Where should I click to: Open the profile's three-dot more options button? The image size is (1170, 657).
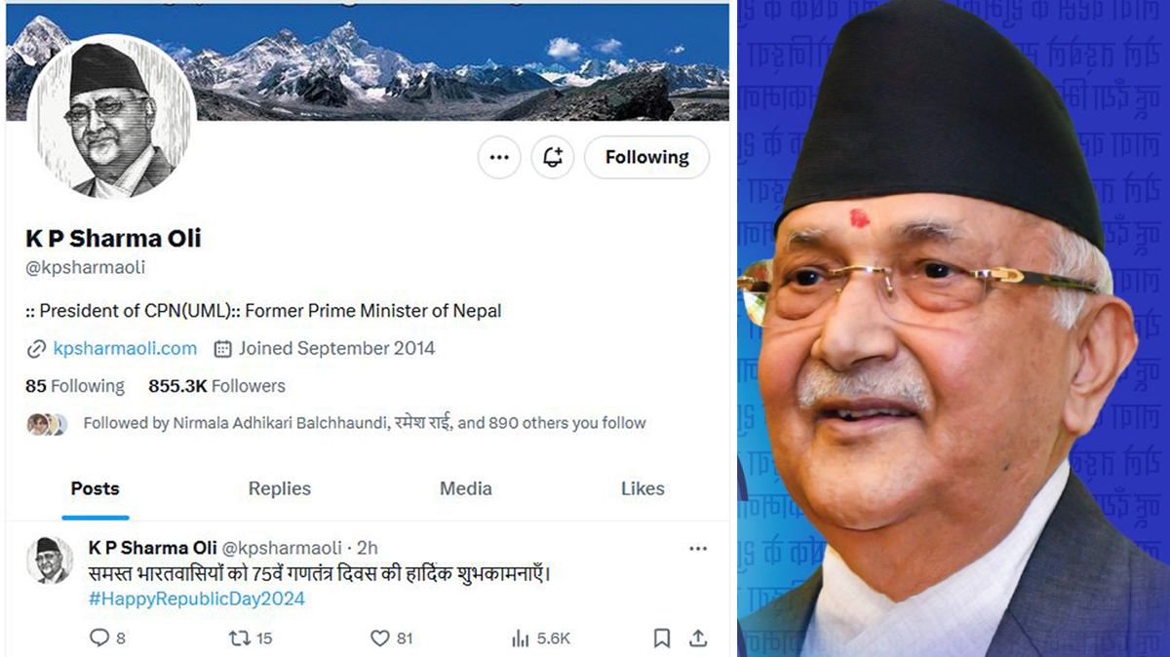pos(499,157)
